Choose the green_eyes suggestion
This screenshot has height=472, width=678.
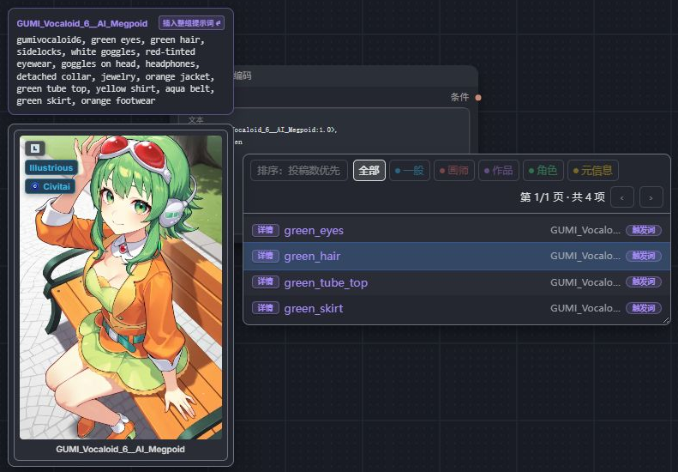(457, 230)
